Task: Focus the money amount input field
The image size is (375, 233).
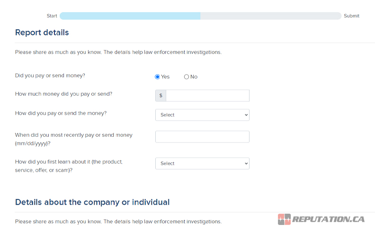Action: [207, 96]
